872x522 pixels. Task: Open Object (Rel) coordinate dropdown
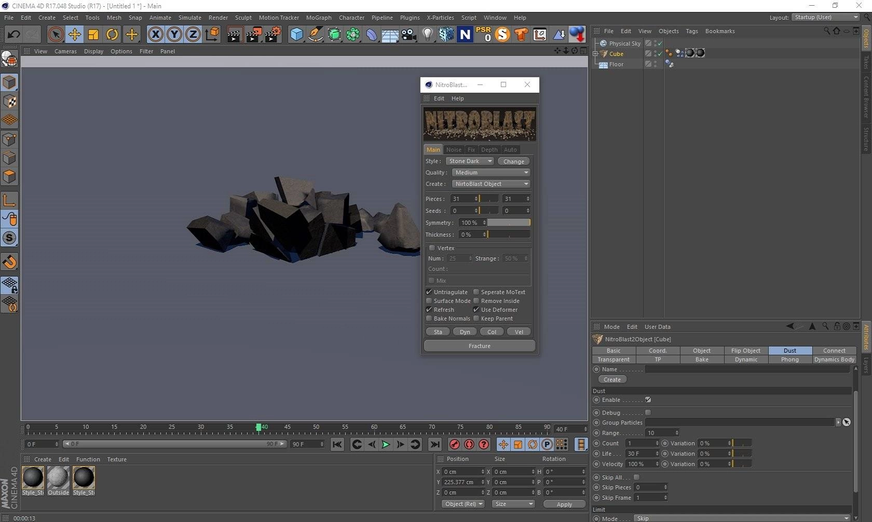coord(464,504)
